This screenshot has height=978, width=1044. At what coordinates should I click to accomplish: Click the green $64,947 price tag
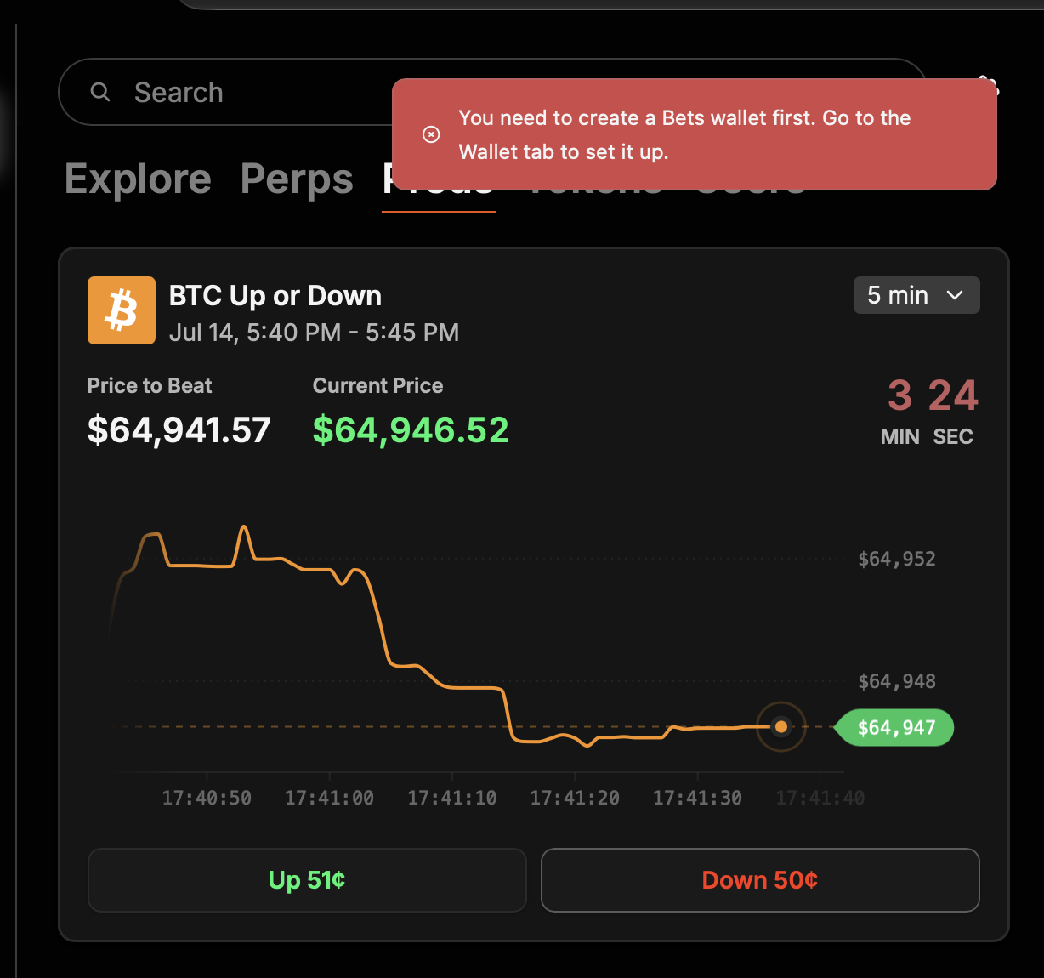pos(894,728)
